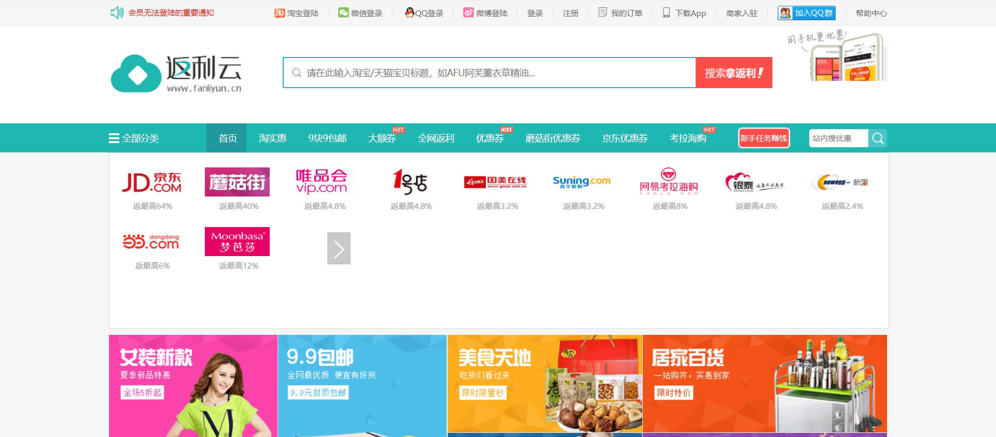Screen dimensions: 996x437
Task: Click the 9.9元封顶包邮 label
Action: [318, 393]
